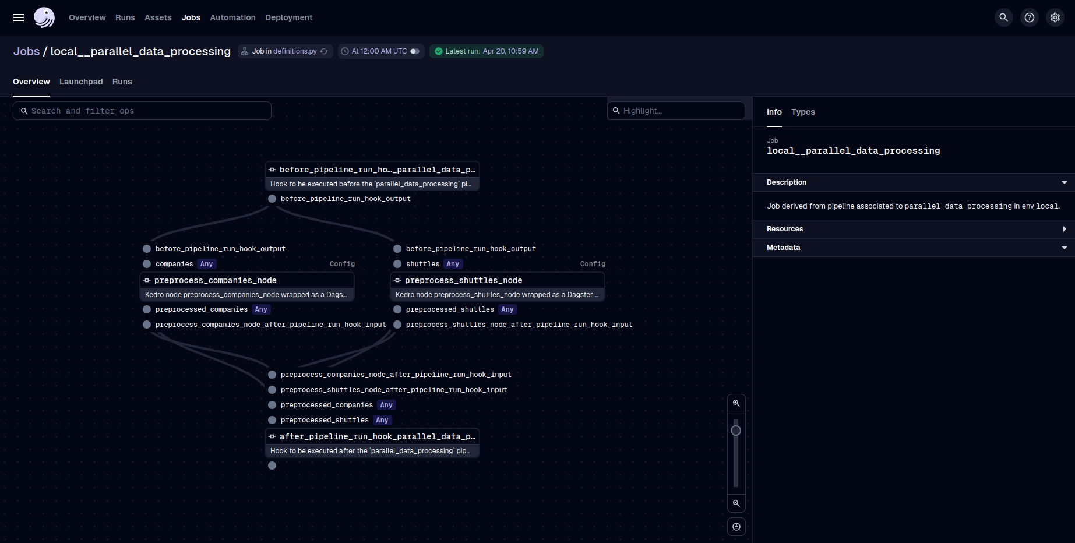Open the Overview nav item

tap(87, 17)
